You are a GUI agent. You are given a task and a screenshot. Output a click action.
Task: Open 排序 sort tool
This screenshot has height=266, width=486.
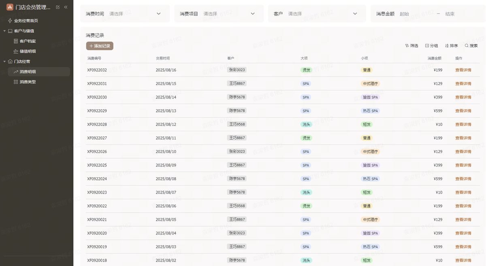tap(451, 46)
